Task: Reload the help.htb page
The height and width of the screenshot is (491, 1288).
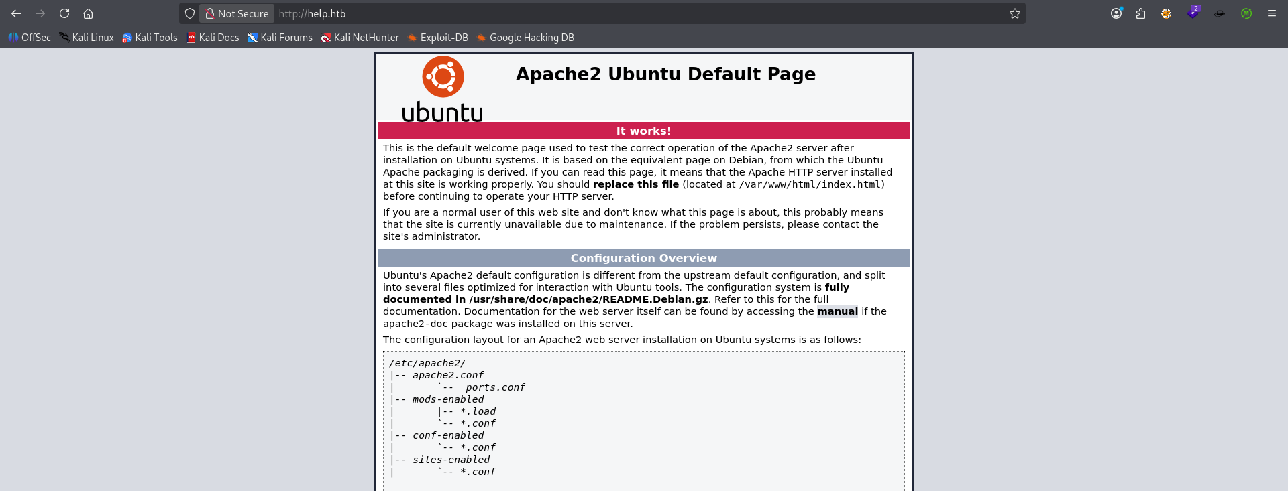Action: tap(64, 13)
